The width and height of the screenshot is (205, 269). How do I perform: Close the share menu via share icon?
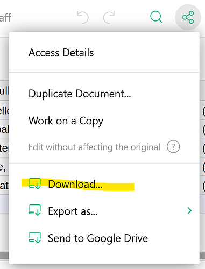(x=188, y=17)
